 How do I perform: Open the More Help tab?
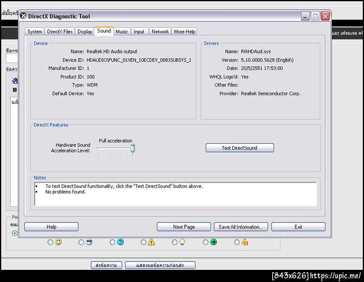(x=184, y=32)
